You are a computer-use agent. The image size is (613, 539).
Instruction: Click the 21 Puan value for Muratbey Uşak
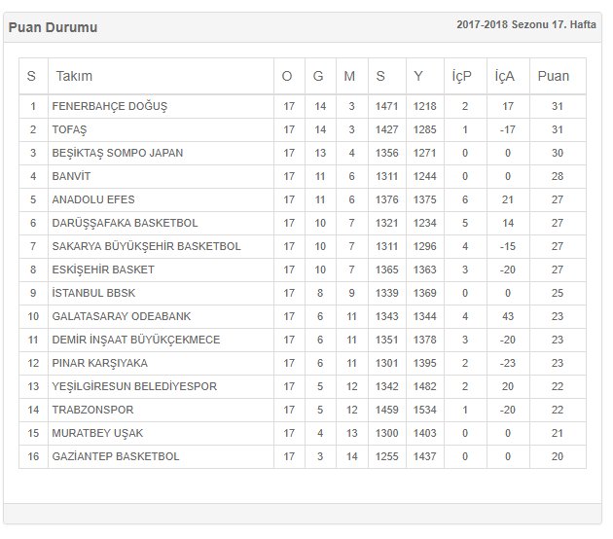558,433
